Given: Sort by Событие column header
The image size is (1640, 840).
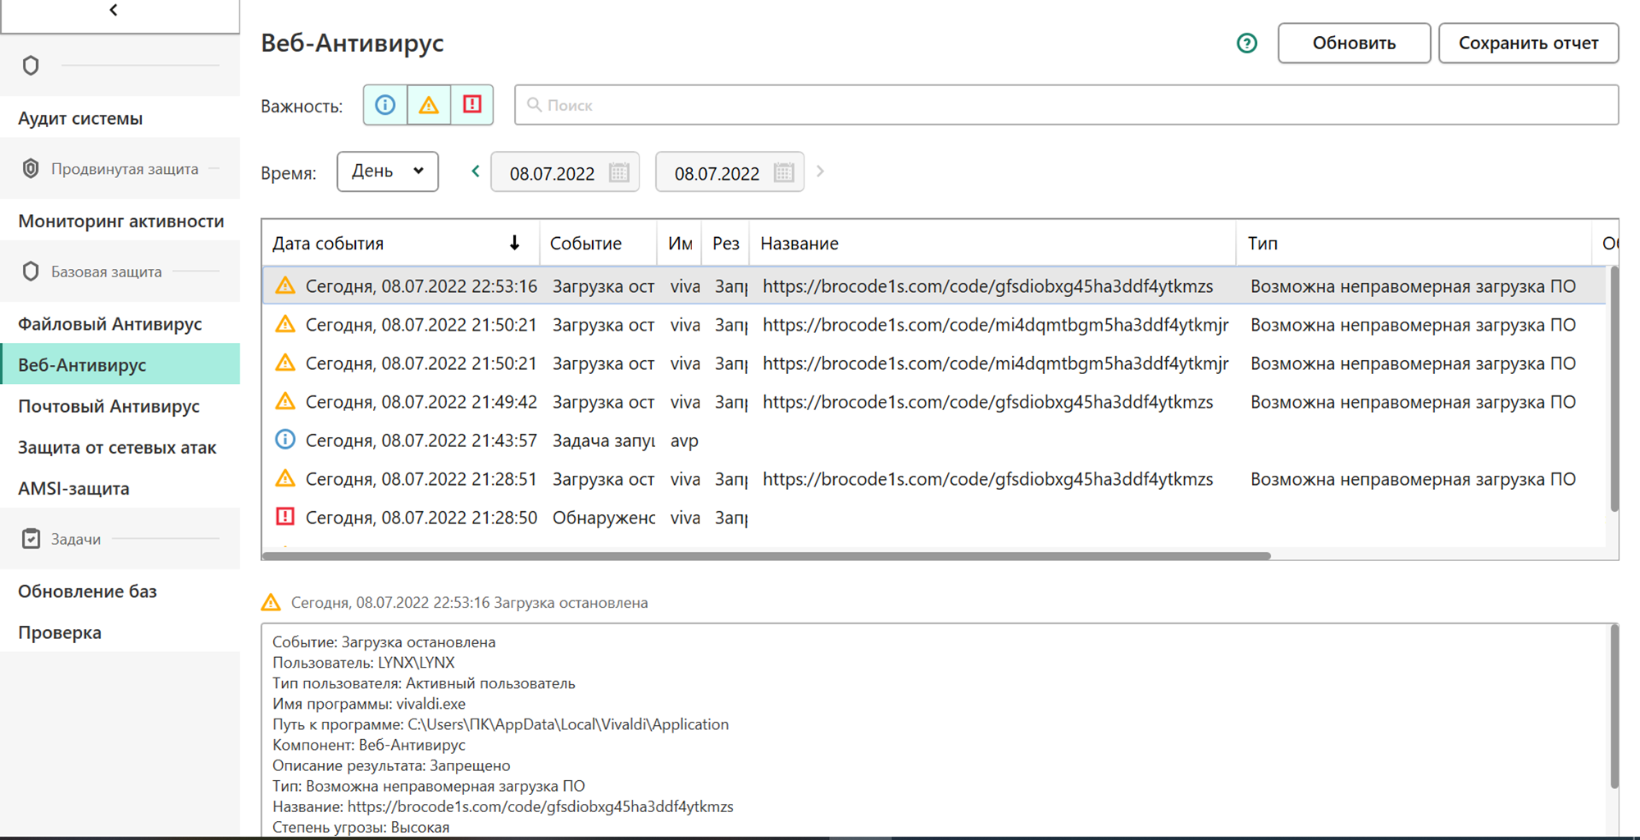Looking at the screenshot, I should click(x=598, y=244).
